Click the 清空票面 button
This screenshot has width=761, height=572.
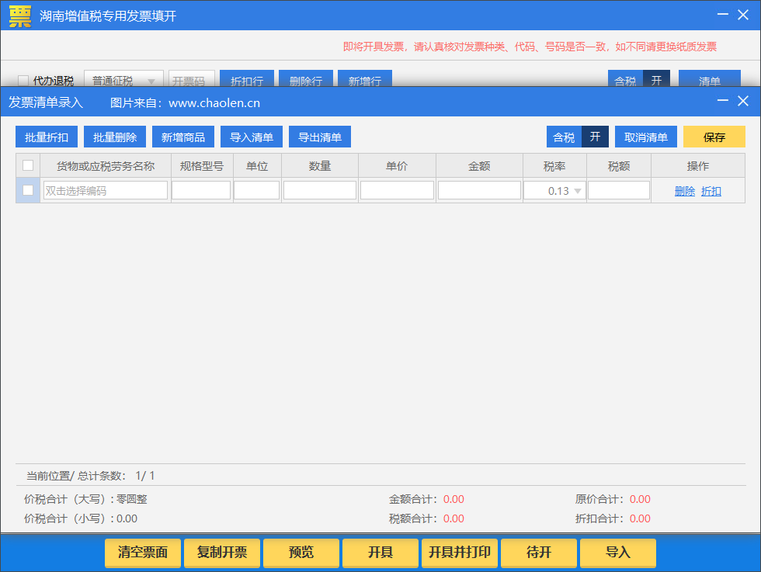click(x=143, y=552)
